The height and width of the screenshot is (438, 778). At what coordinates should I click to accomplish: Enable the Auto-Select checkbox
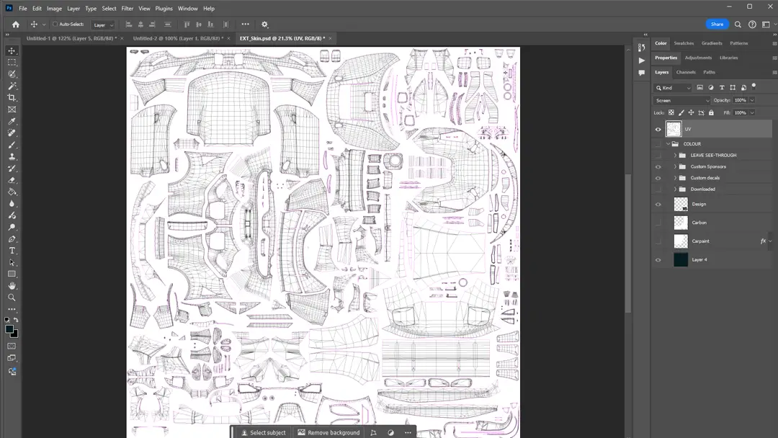click(x=54, y=24)
